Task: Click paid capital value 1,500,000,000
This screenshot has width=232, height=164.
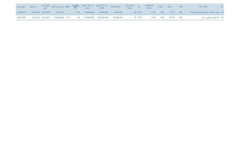Action: click(89, 17)
